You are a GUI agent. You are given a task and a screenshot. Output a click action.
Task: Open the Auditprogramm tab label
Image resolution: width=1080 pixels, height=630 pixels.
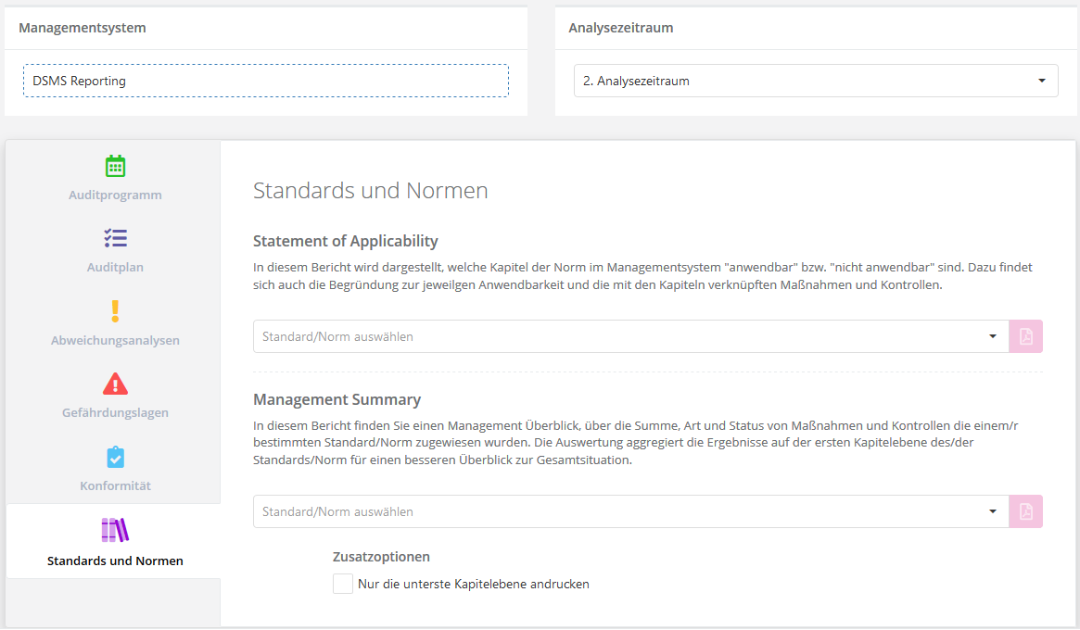point(115,195)
